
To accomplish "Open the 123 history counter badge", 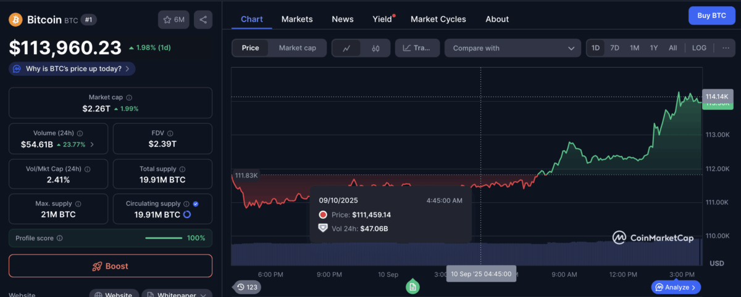I will click(246, 287).
